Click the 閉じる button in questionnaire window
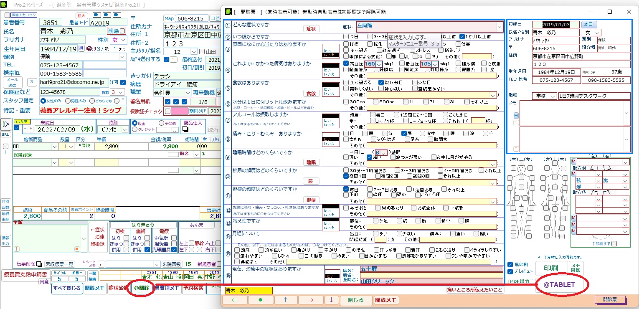Image resolution: width=639 pixels, height=309 pixels. click(355, 300)
